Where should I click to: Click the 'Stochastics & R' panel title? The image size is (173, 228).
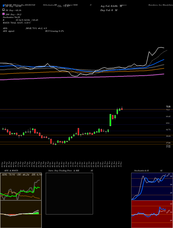pyautogui.click(x=141, y=171)
